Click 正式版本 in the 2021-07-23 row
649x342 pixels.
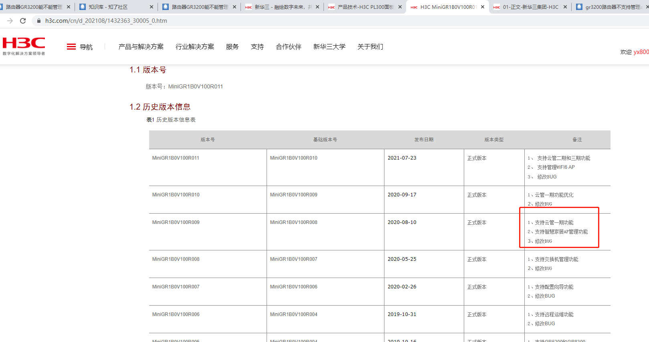tap(477, 158)
